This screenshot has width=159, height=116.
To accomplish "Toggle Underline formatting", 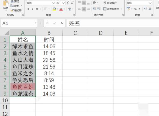I will [x=37, y=9].
